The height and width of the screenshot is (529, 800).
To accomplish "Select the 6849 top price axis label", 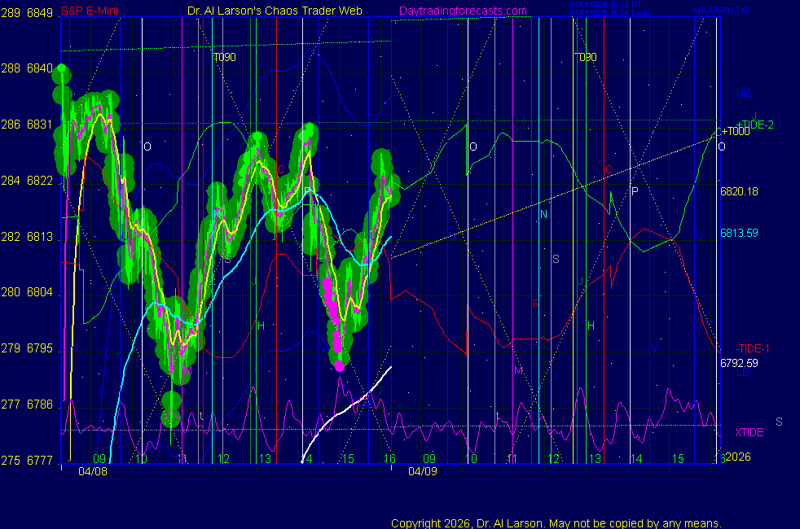I will point(40,13).
